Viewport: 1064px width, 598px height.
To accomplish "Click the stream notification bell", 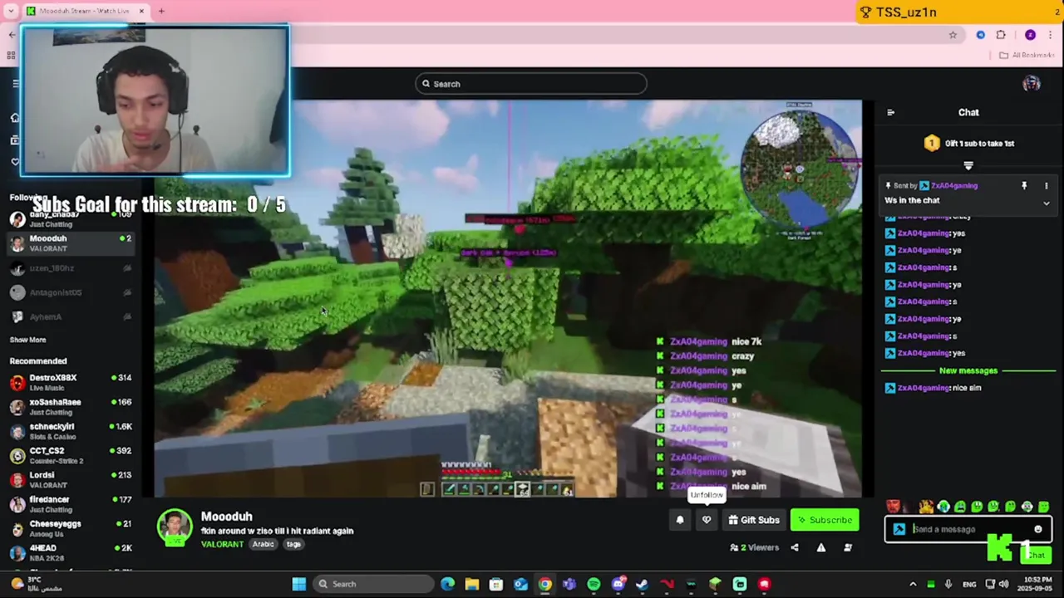I will 680,520.
